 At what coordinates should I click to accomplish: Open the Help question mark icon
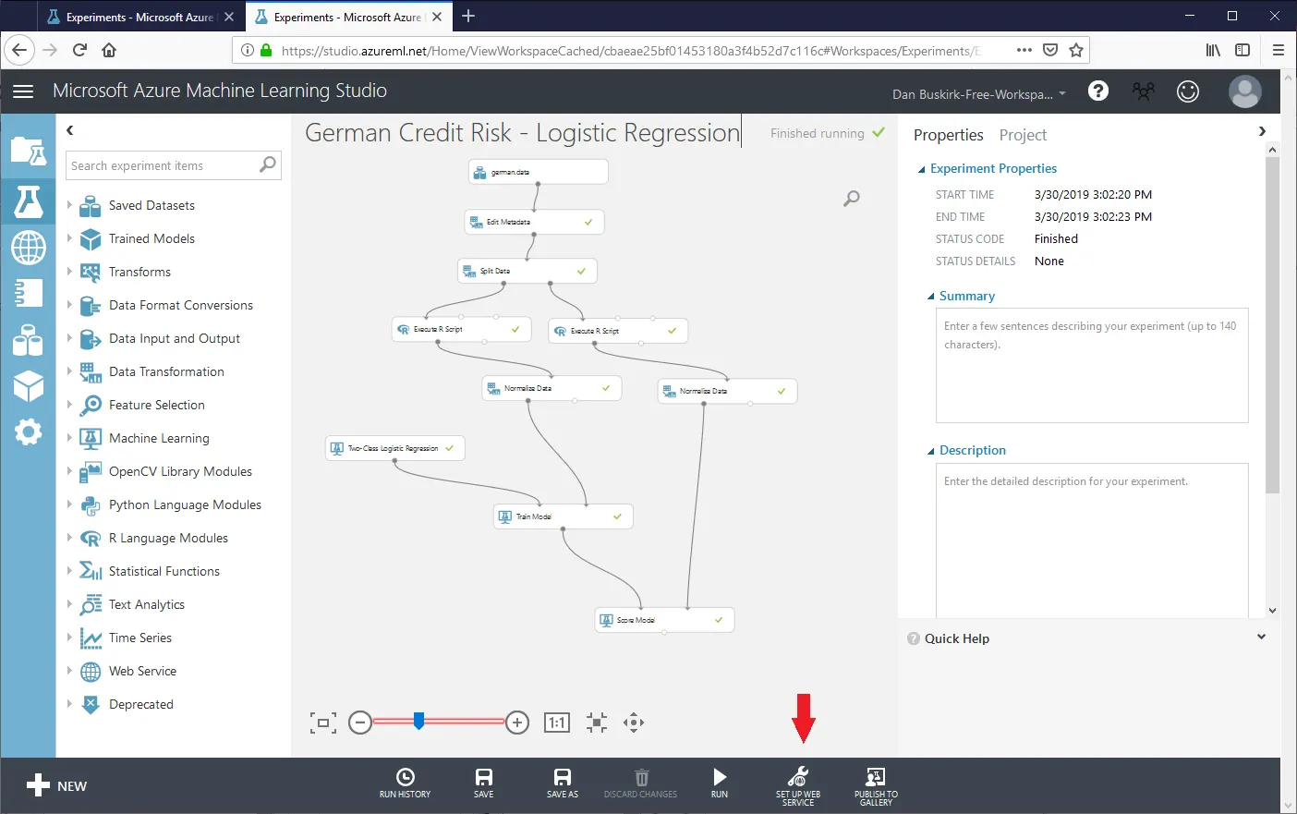point(1098,91)
